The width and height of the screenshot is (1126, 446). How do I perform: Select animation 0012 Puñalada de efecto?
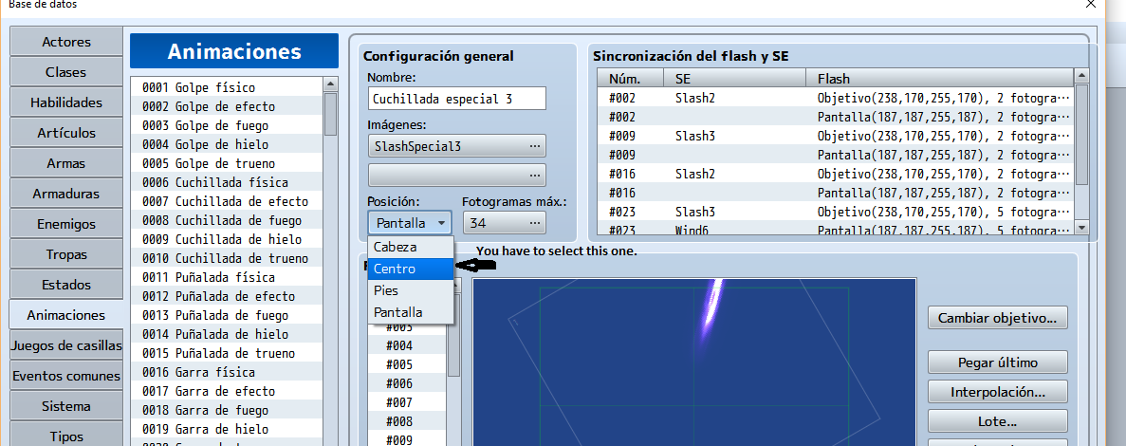tap(227, 297)
